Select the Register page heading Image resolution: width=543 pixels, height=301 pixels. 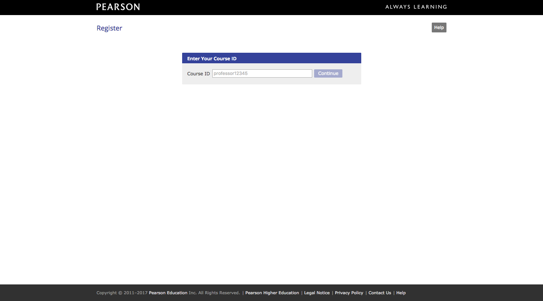109,28
